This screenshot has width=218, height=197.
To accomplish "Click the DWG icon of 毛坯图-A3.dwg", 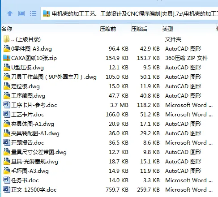I will [7, 171].
